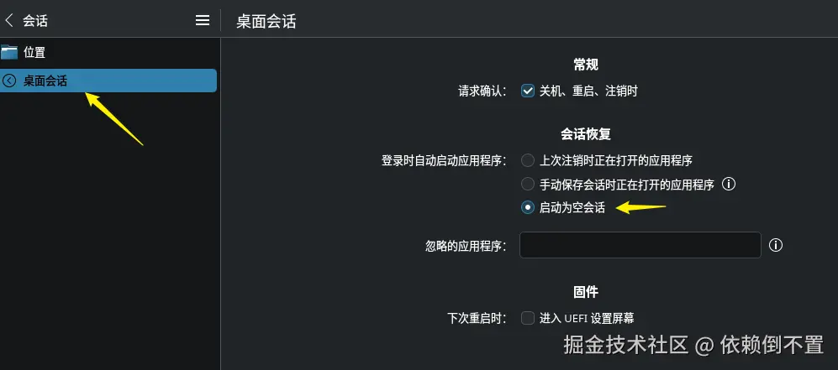Click the 关机、重启、注销时 label text
This screenshot has width=838, height=370.
[588, 91]
